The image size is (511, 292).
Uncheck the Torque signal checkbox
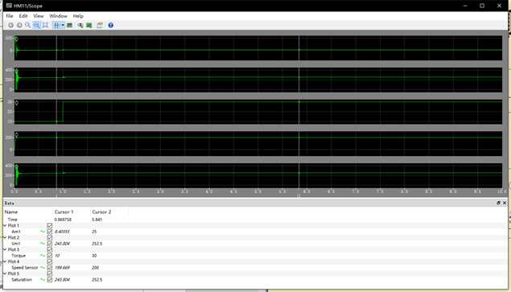click(50, 256)
